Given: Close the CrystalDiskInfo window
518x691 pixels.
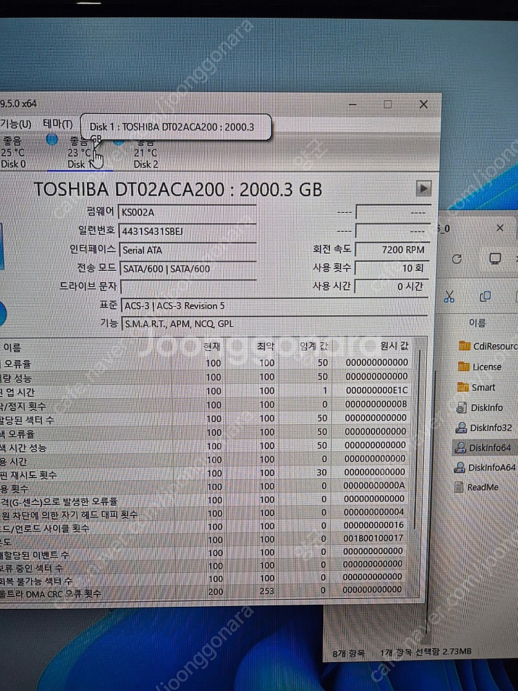Looking at the screenshot, I should [x=423, y=104].
